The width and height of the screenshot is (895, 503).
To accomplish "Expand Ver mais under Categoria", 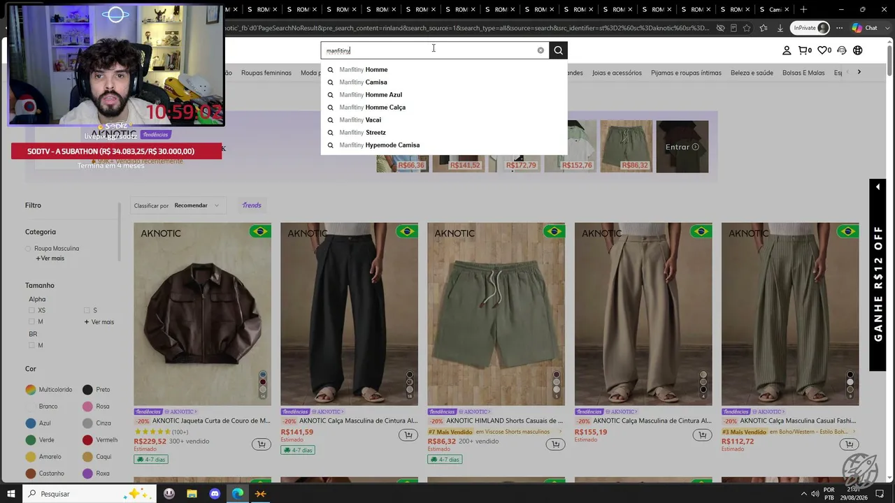I will tap(50, 258).
